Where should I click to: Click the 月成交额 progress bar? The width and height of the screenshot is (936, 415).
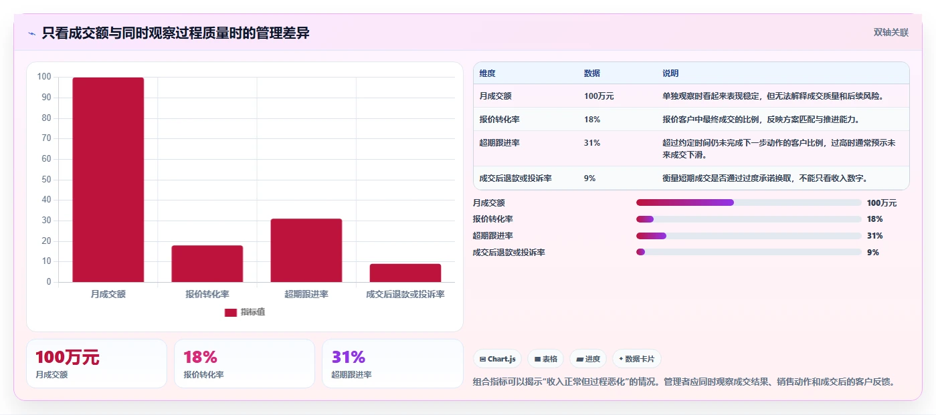coord(749,202)
